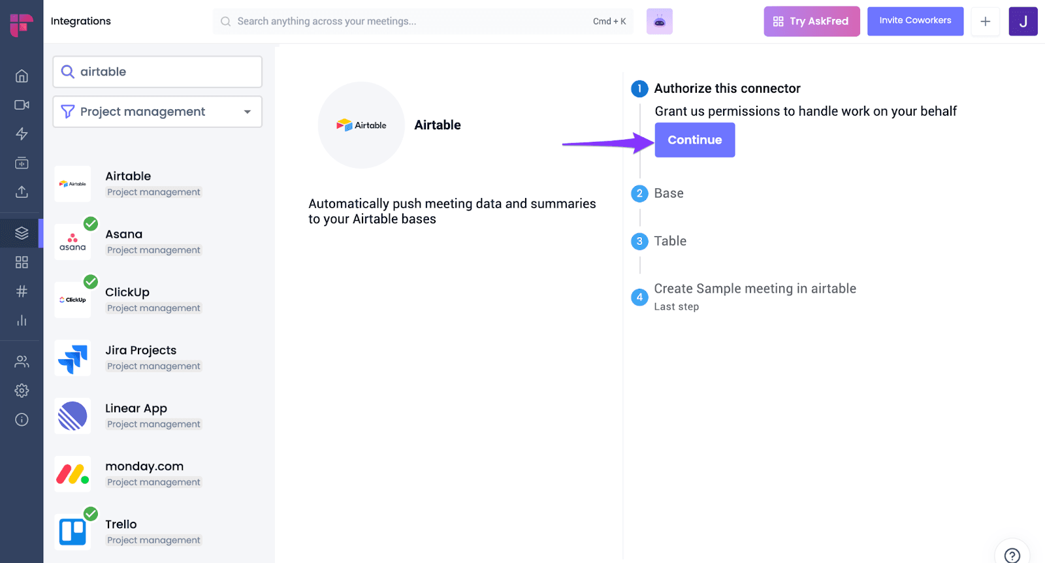Click the Linear App logo icon

coord(72,416)
